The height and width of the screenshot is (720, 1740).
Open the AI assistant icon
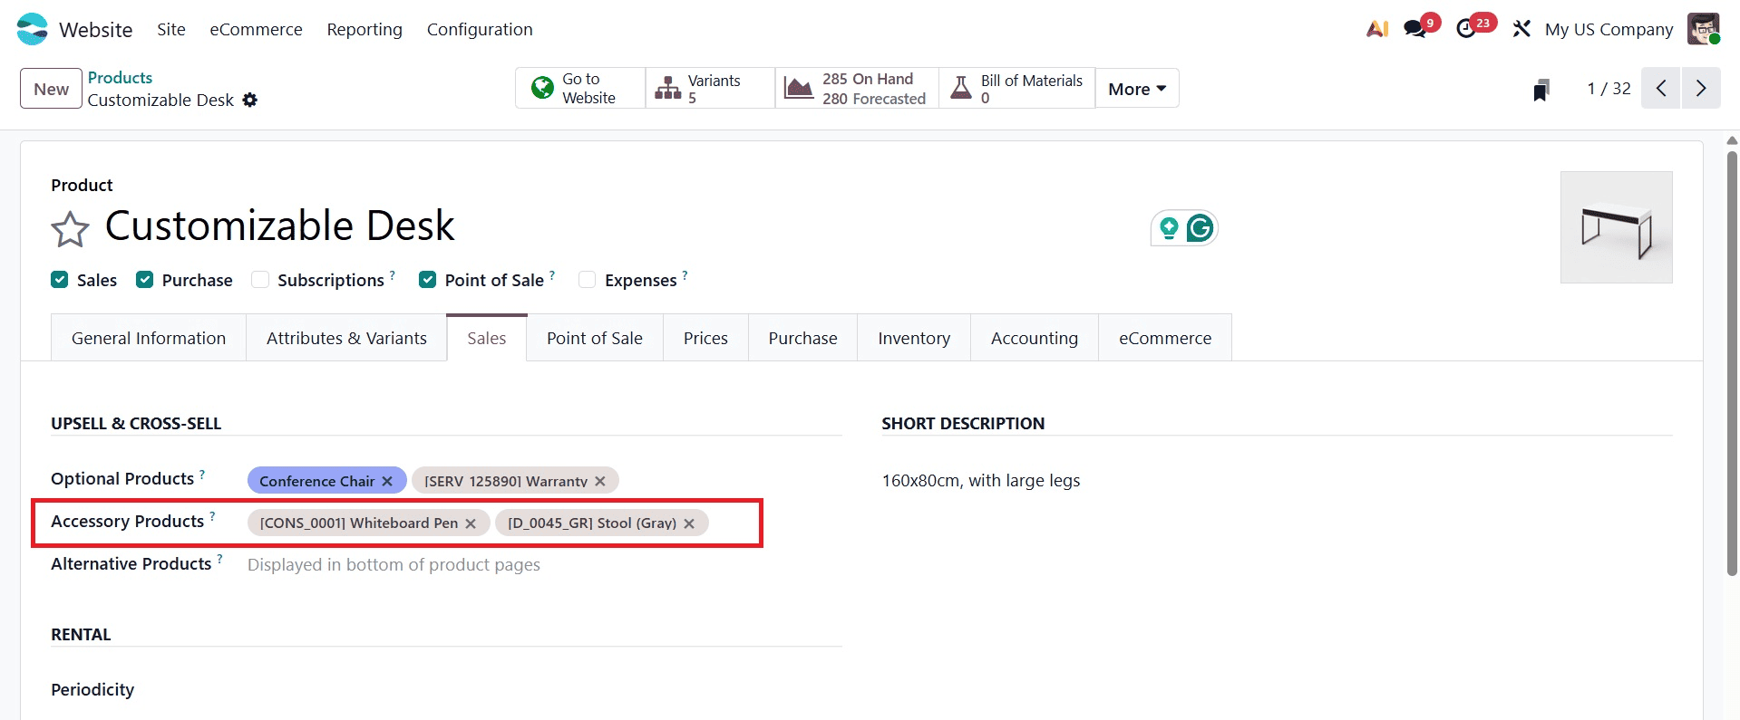(1377, 29)
